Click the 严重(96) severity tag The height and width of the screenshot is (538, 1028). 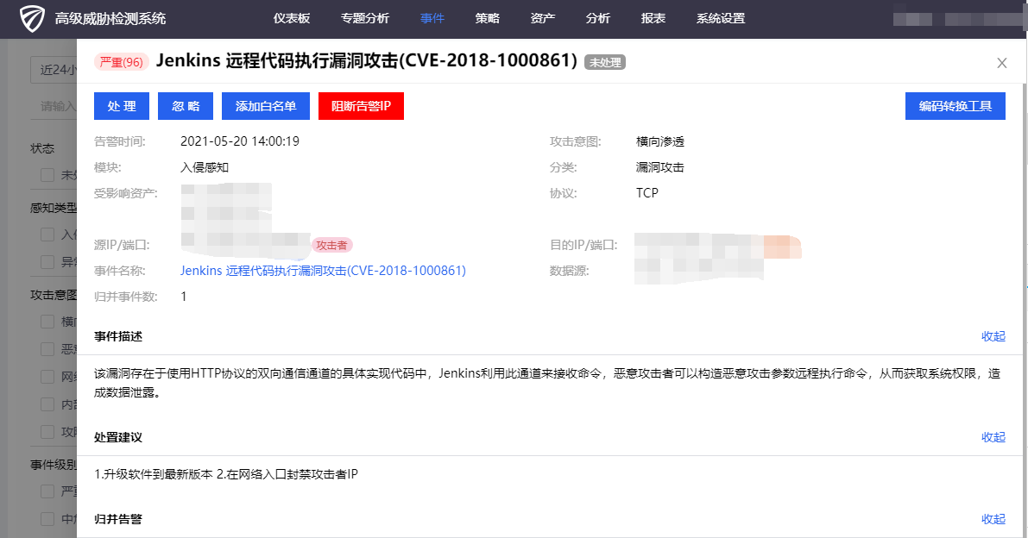click(x=122, y=62)
